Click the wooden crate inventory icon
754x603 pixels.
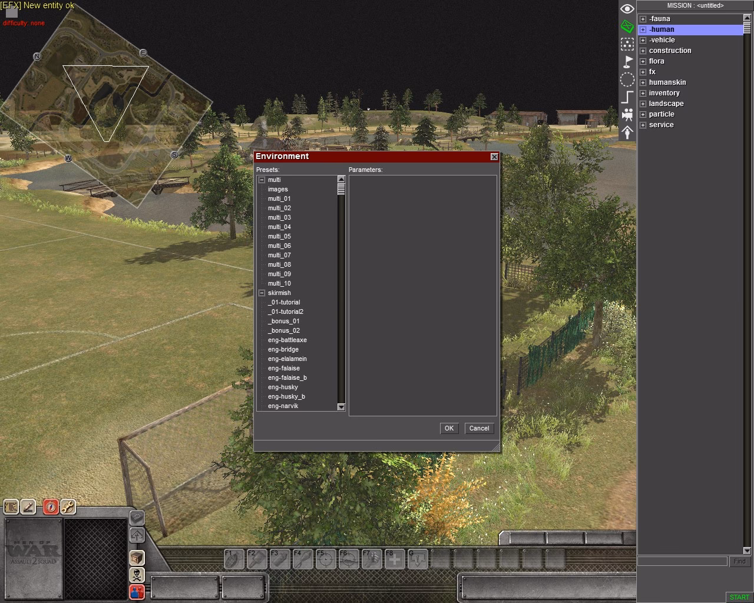pos(137,558)
